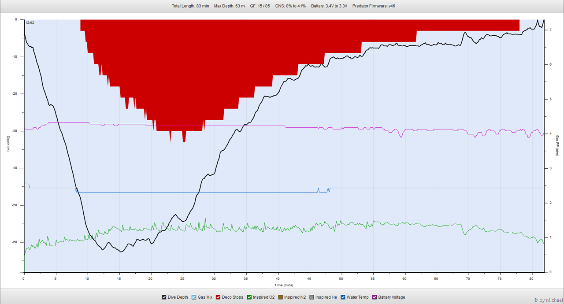The width and height of the screenshot is (564, 304).
Task: Click the Gas PP (atm) axis title
Action: (557, 145)
